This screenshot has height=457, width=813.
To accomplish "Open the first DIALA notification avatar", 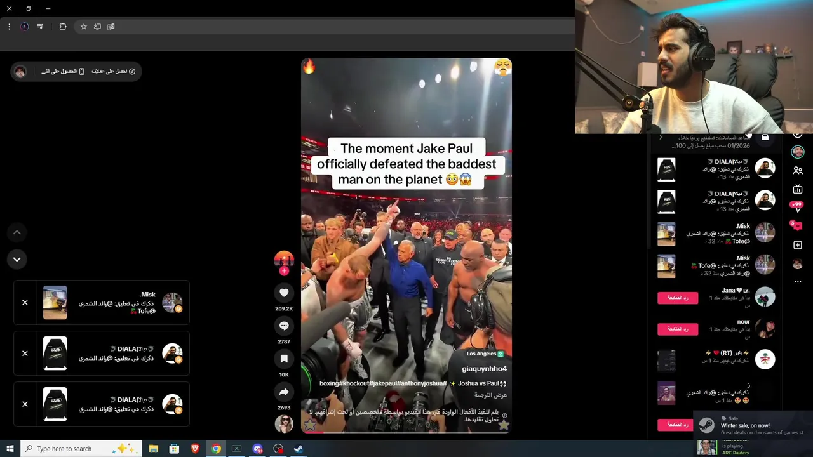I will tap(765, 168).
